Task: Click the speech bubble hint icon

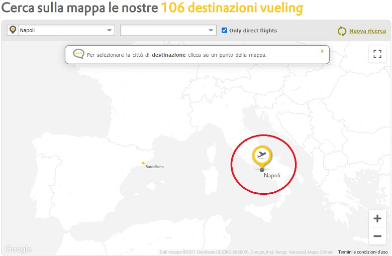Action: tap(78, 54)
